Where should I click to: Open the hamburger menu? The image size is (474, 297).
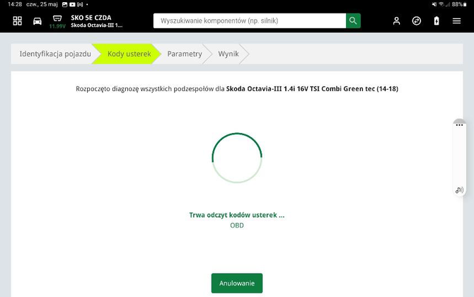click(x=457, y=21)
